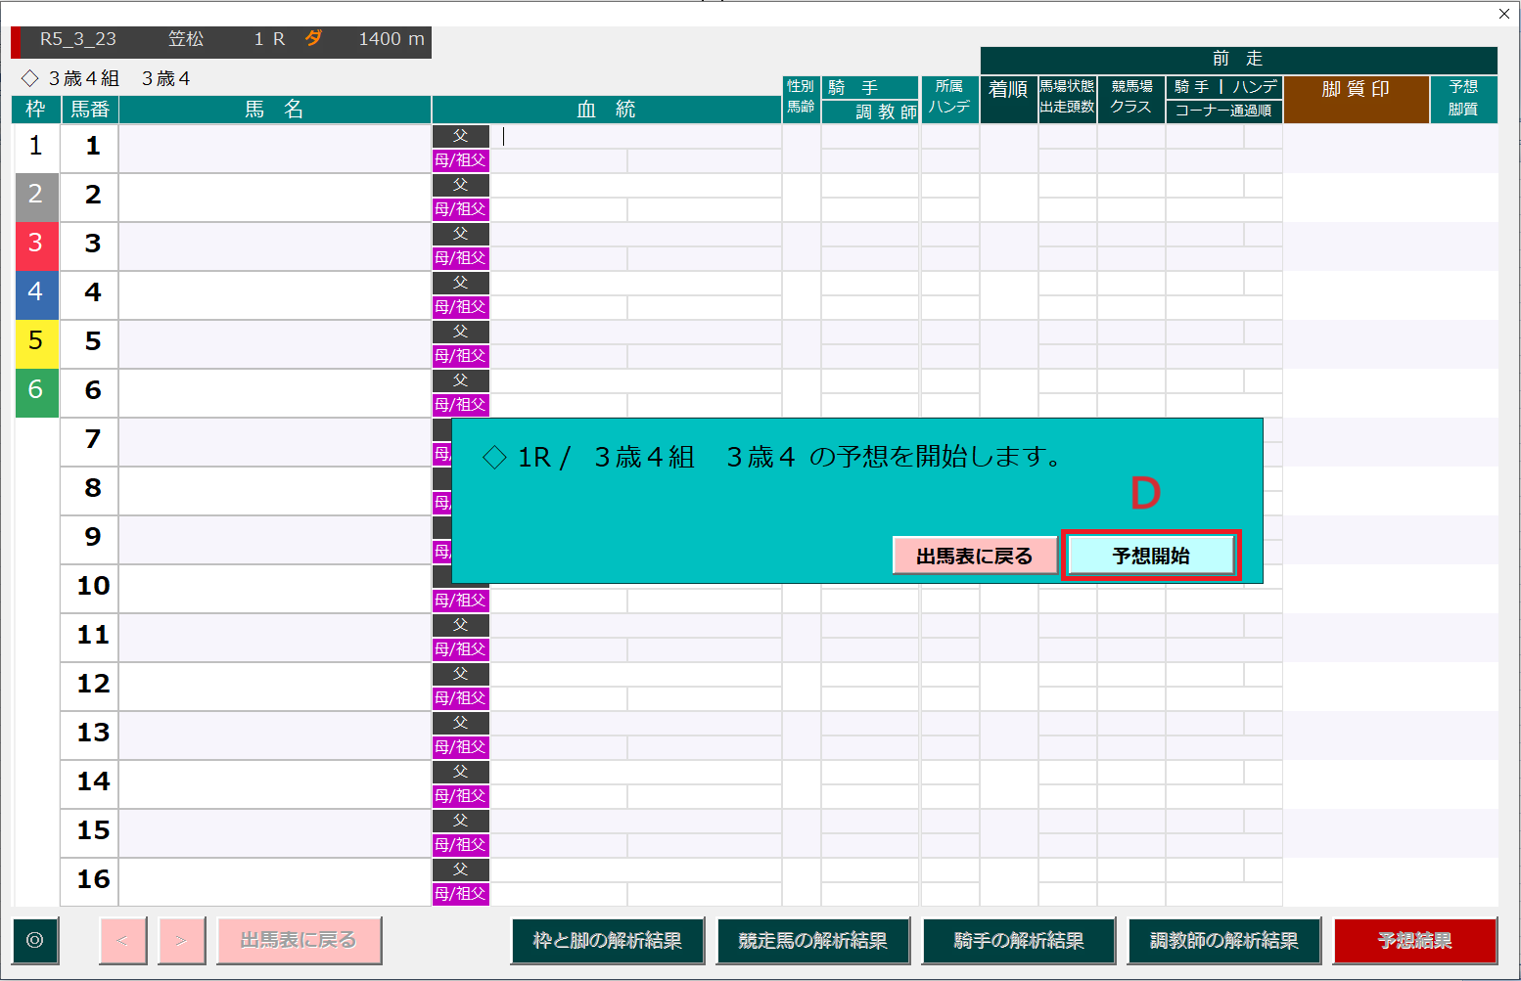Viewport: 1521px width, 981px height.
Task: Click the circle icon button at bottom left
Action: tap(35, 940)
